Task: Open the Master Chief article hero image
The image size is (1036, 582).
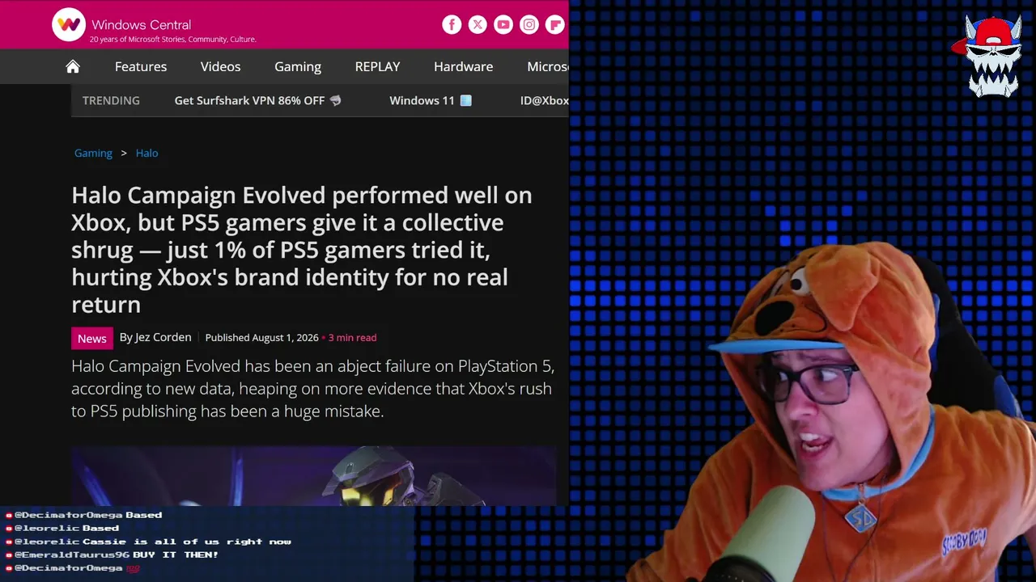Action: coord(314,475)
